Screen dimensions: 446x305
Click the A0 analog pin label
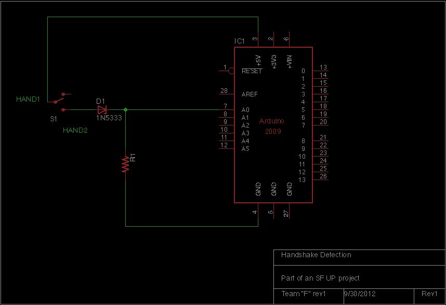point(245,110)
